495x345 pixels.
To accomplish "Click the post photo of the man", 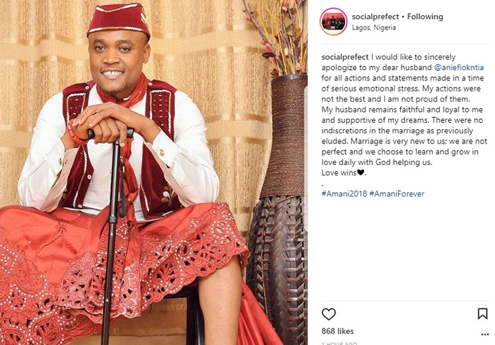I will [154, 172].
